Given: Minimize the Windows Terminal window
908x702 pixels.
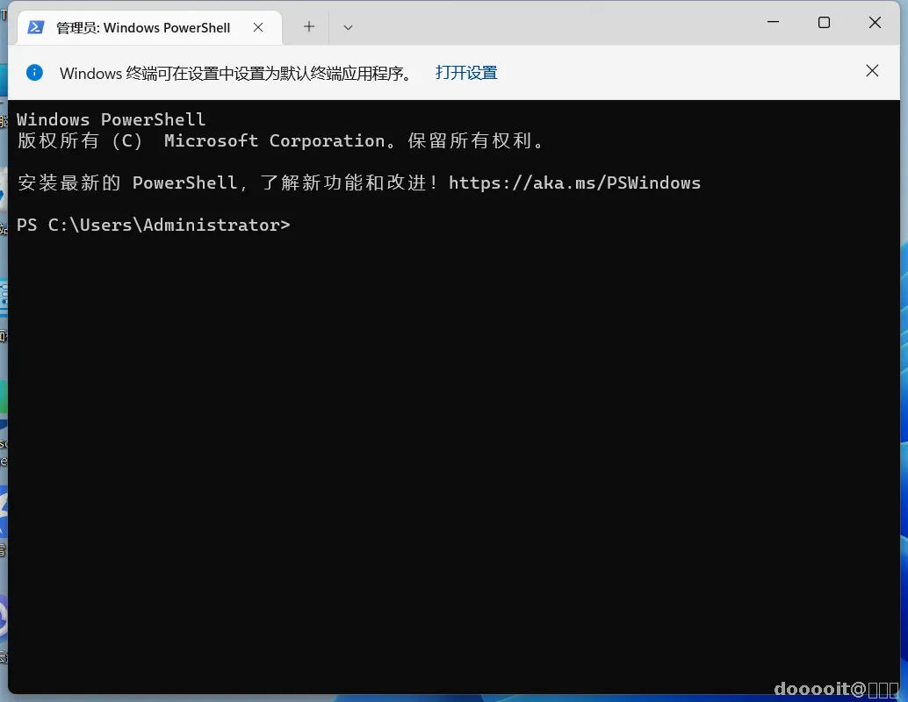Looking at the screenshot, I should (x=773, y=23).
